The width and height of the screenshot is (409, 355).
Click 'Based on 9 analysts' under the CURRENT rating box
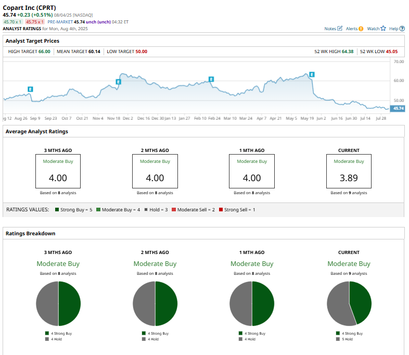click(x=349, y=193)
